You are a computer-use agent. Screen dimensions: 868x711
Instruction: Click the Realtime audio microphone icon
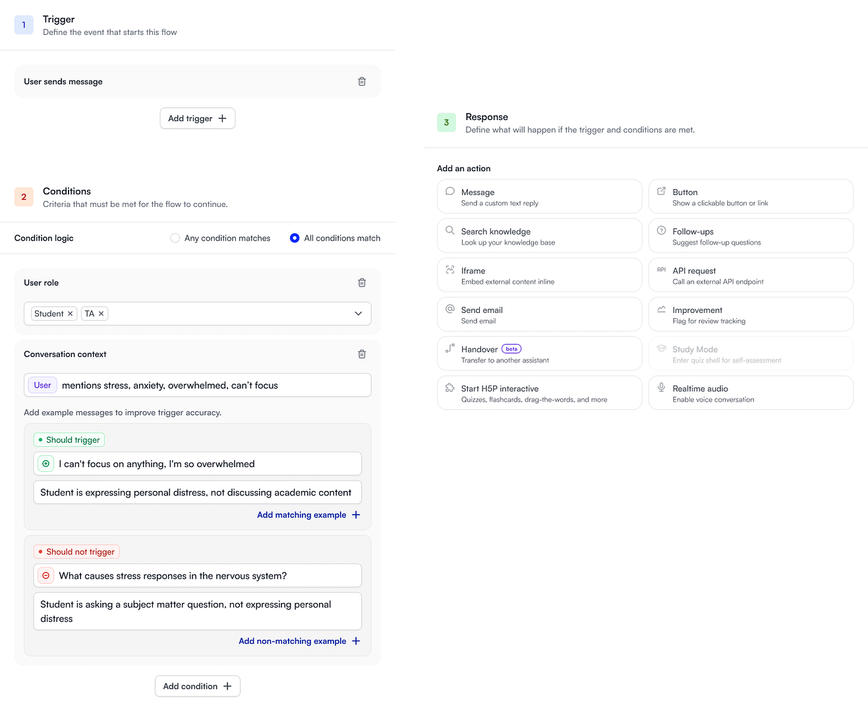click(x=661, y=387)
